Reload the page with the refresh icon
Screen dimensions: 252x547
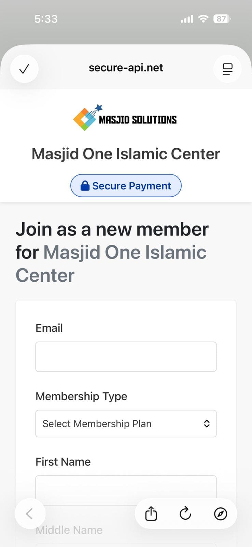[x=185, y=513]
